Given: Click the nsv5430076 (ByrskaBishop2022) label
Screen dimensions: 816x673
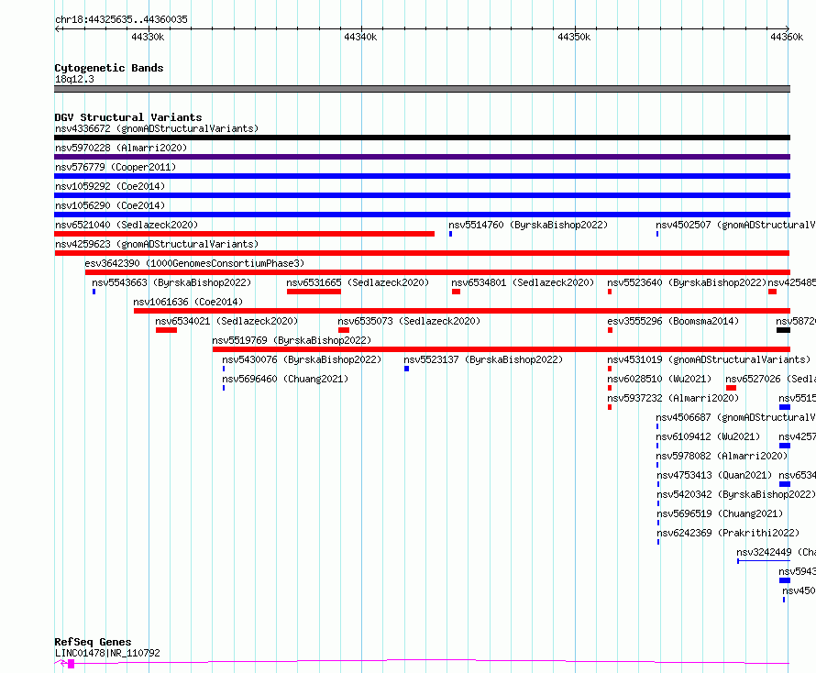Looking at the screenshot, I should coord(302,359).
